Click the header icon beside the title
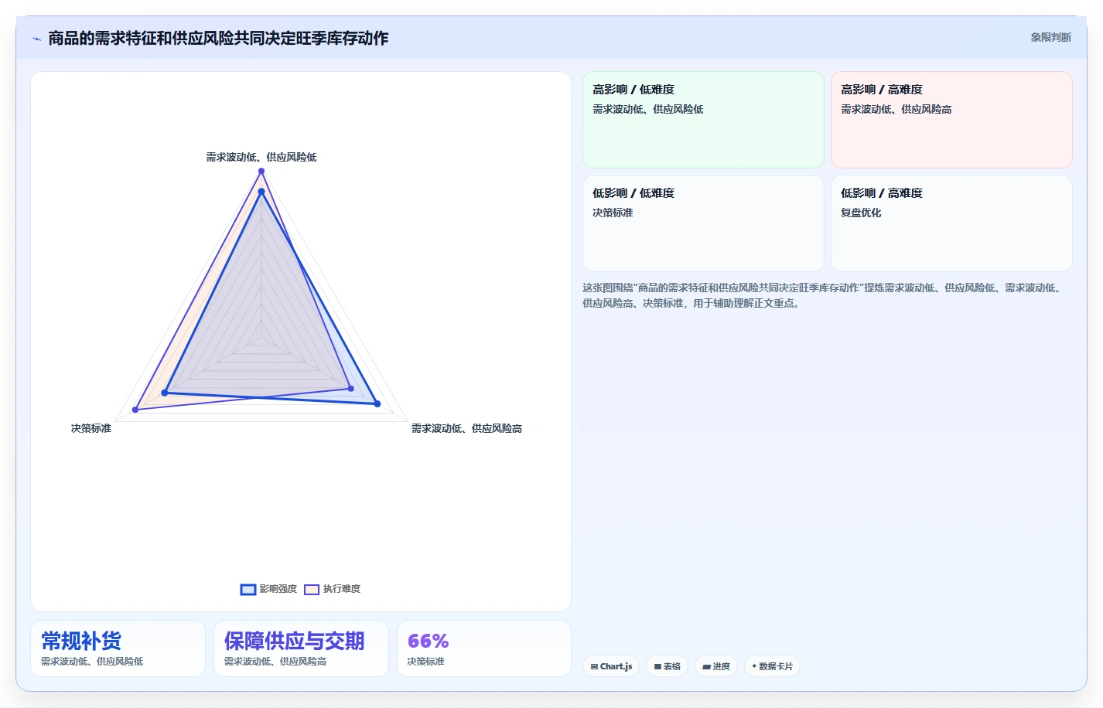 point(36,39)
